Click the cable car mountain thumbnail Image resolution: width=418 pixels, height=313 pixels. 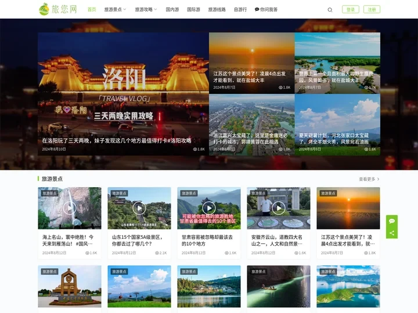139,286
